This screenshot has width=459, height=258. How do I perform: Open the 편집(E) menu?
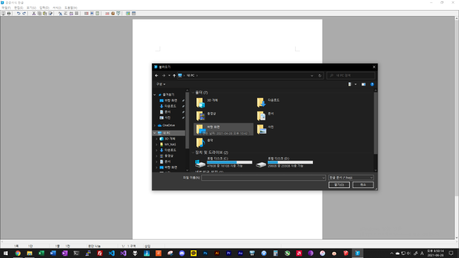(18, 8)
